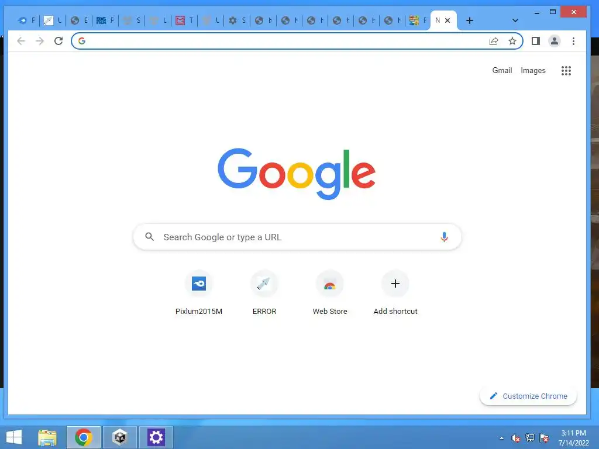The height and width of the screenshot is (449, 599).
Task: Click the network tray icon
Action: [x=529, y=438]
